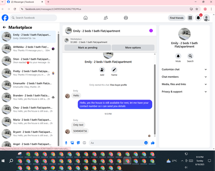Screen dimensions: 215x171
Task: Open the Friends icon in top navigation
Action: click(x=106, y=18)
